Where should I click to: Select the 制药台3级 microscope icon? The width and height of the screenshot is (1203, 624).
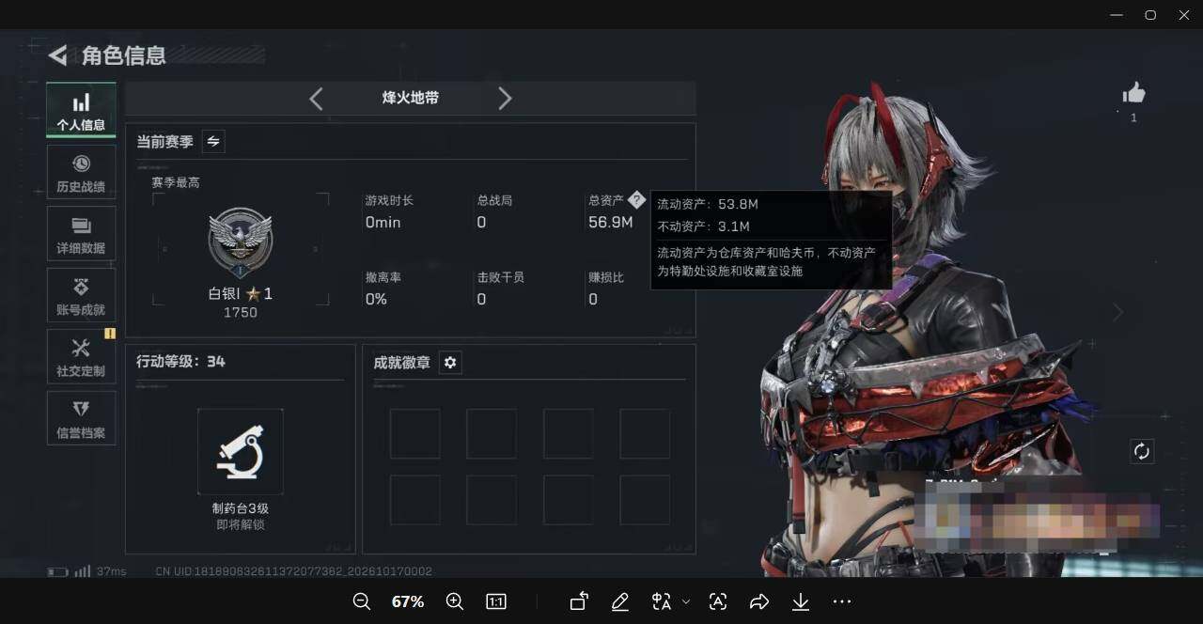(241, 451)
